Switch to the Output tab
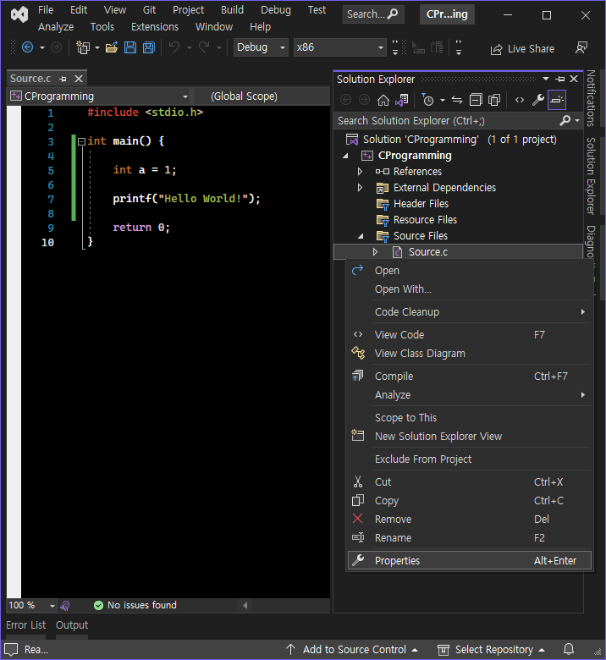The image size is (606, 660). 72,625
